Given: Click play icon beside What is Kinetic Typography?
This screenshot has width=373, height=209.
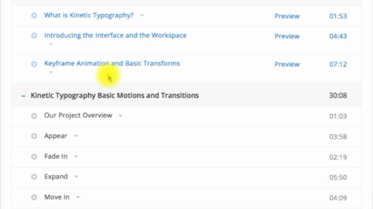Looking at the screenshot, I should pyautogui.click(x=34, y=16).
